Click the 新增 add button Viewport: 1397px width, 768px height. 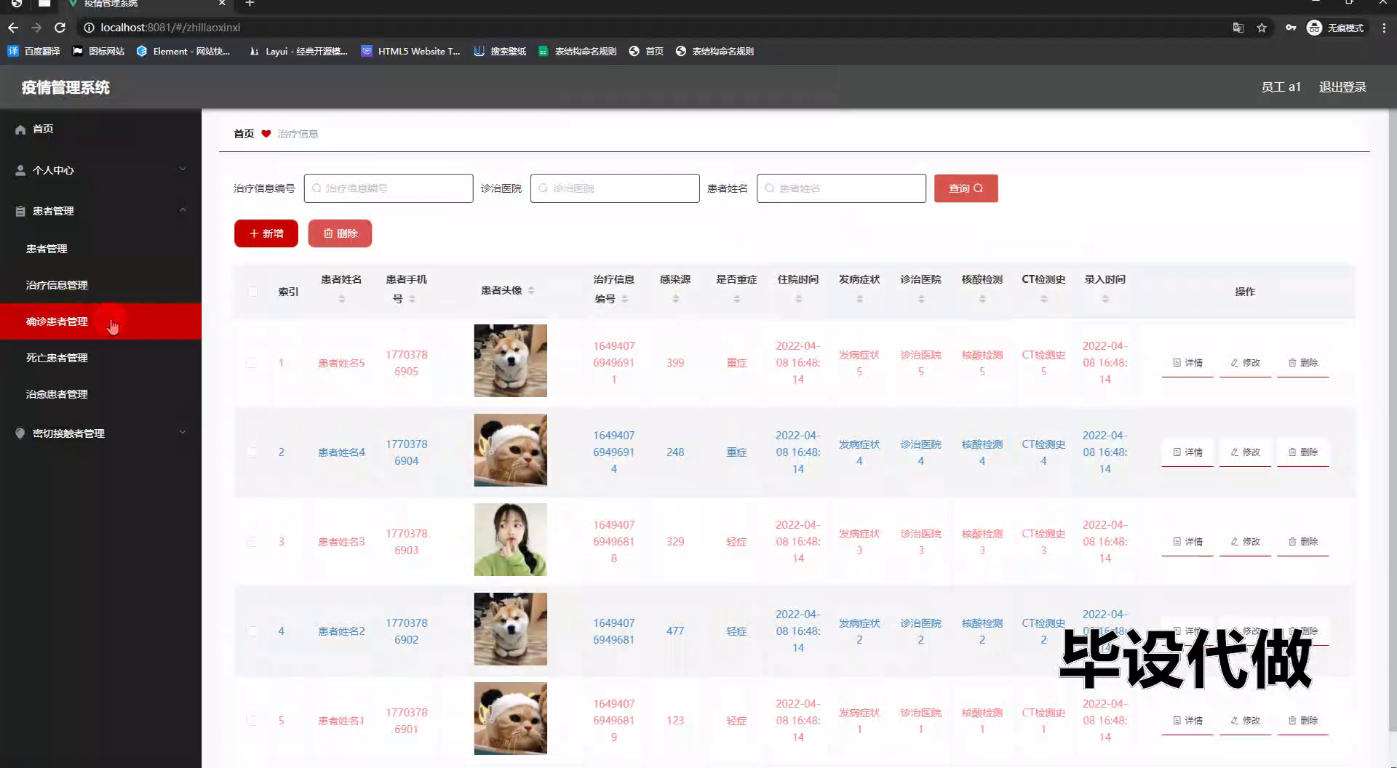pos(266,233)
